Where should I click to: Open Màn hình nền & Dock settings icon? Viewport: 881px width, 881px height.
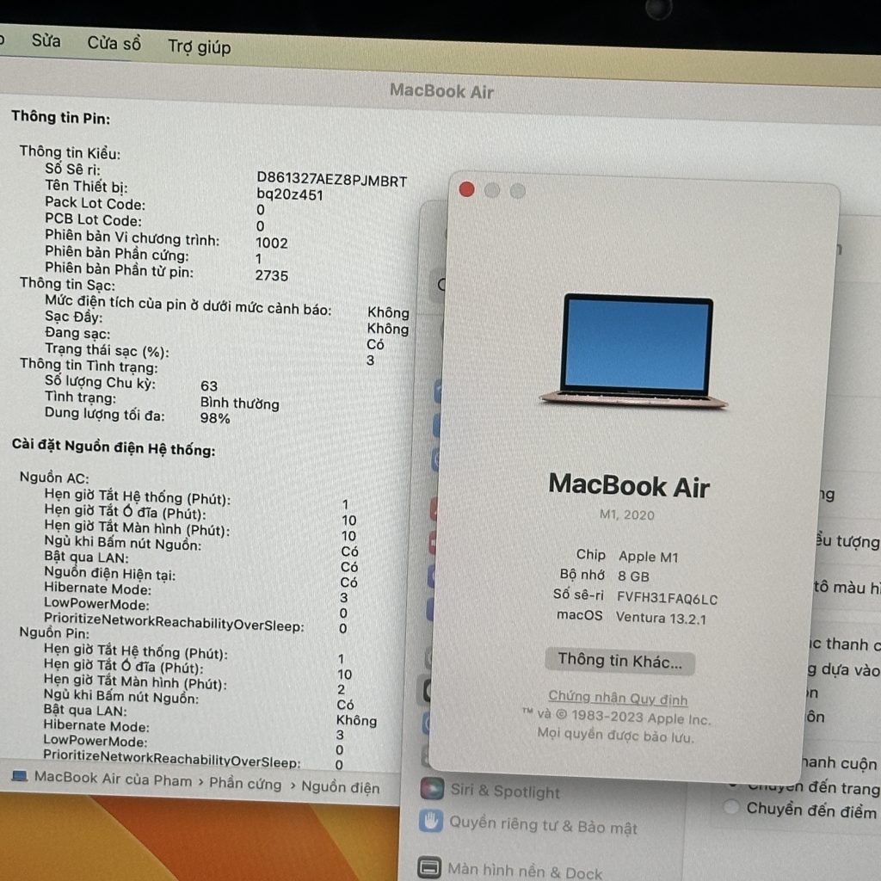point(428,867)
